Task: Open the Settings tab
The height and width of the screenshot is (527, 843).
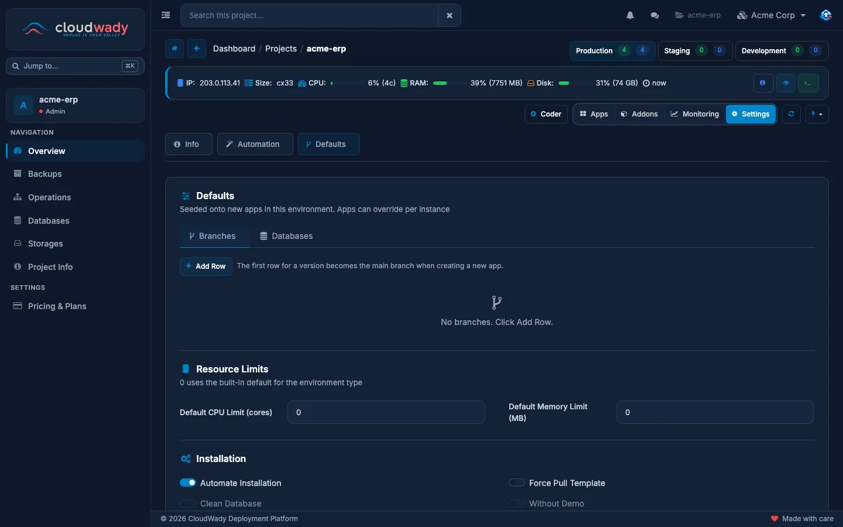Action: click(x=751, y=114)
